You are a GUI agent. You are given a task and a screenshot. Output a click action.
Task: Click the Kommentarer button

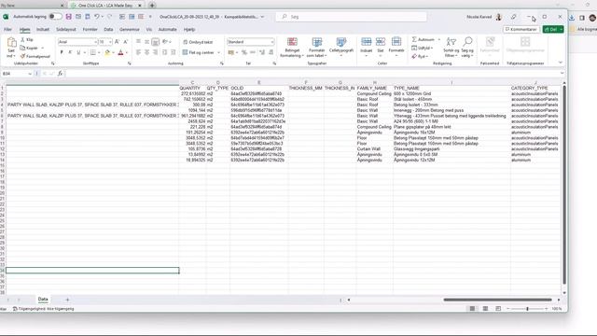521,29
